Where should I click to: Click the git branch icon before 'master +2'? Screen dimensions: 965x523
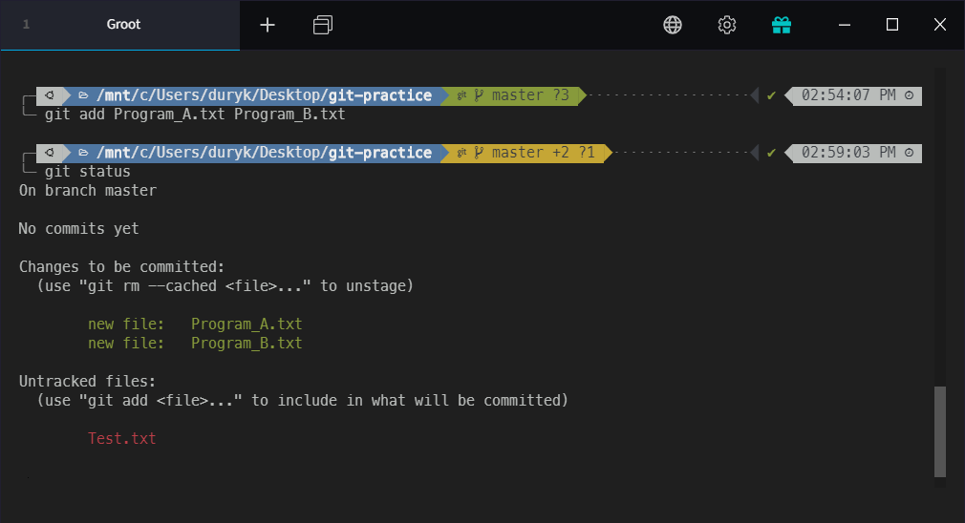click(x=478, y=153)
